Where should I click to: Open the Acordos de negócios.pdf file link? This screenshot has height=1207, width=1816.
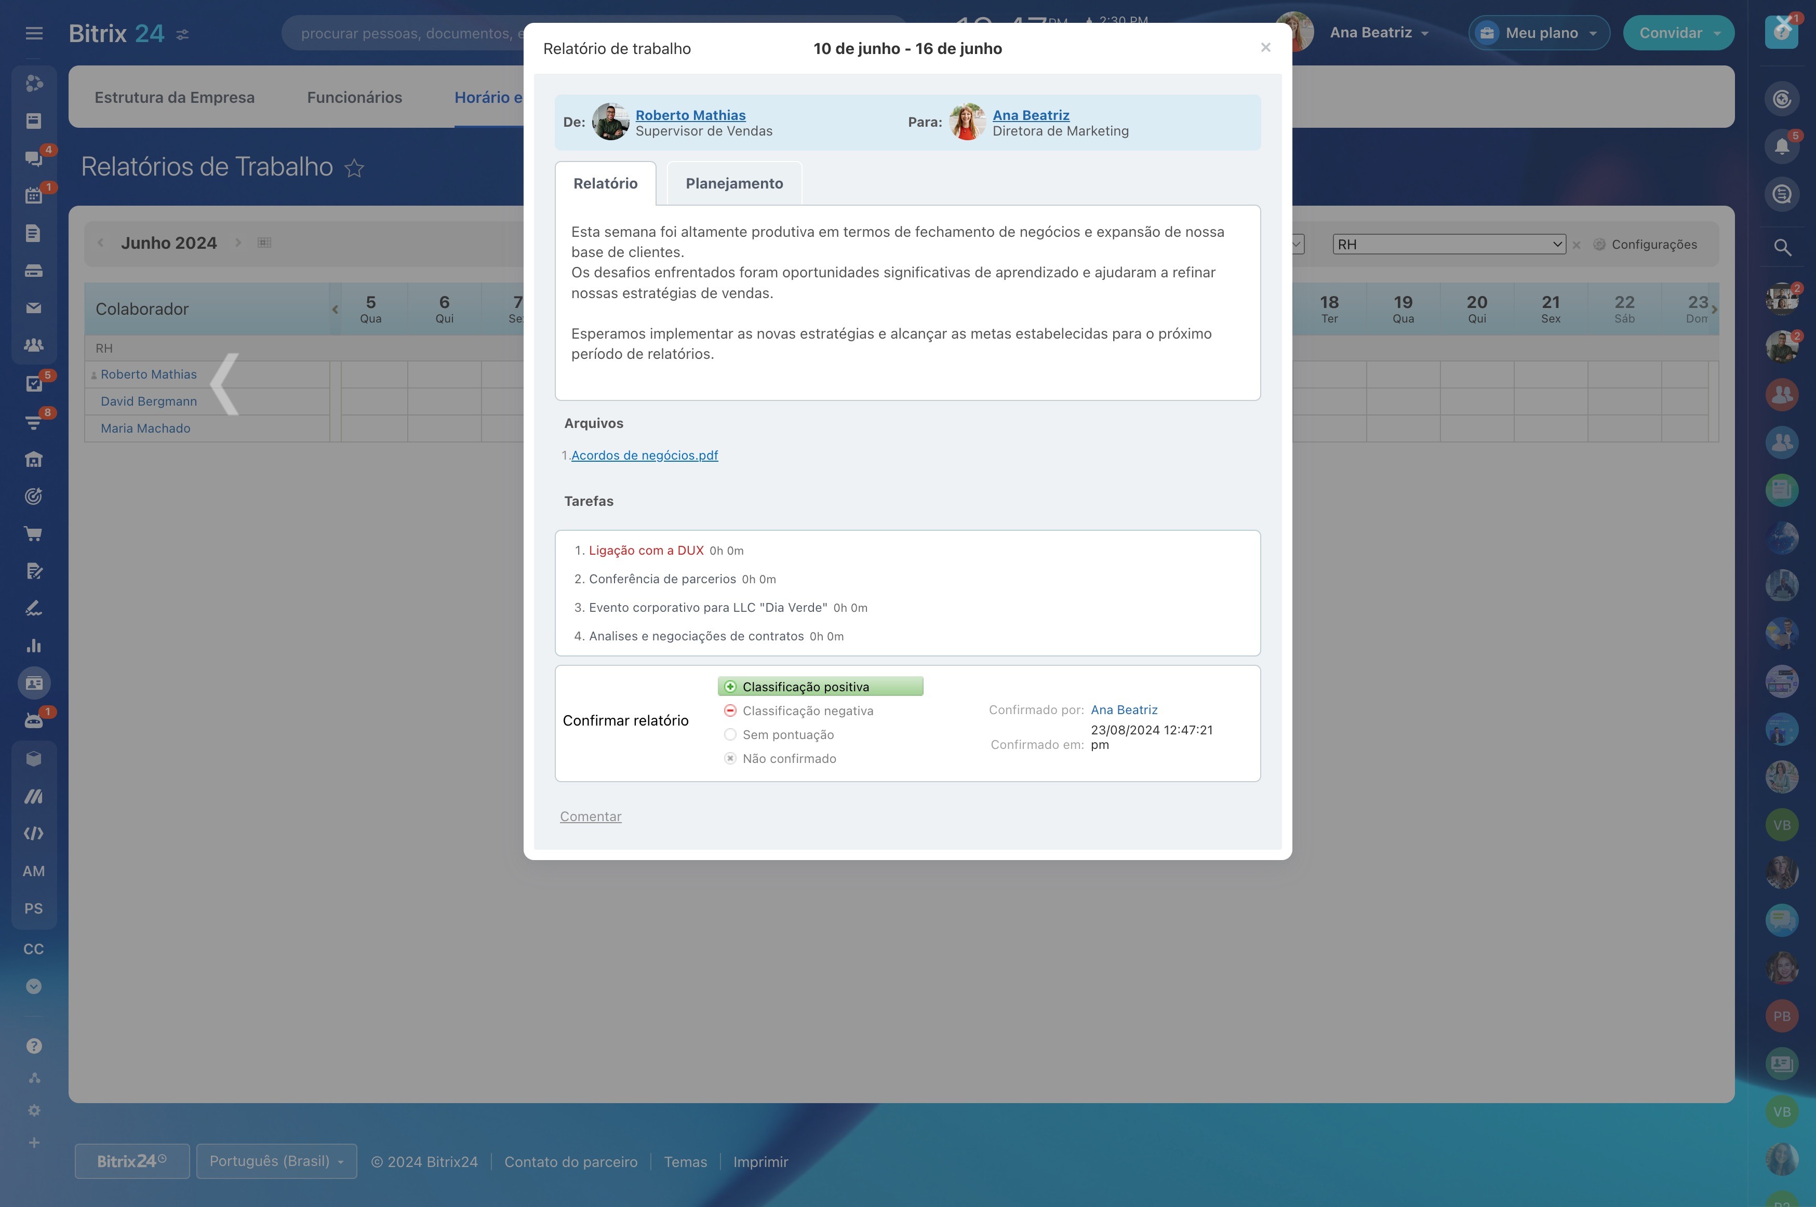click(644, 455)
